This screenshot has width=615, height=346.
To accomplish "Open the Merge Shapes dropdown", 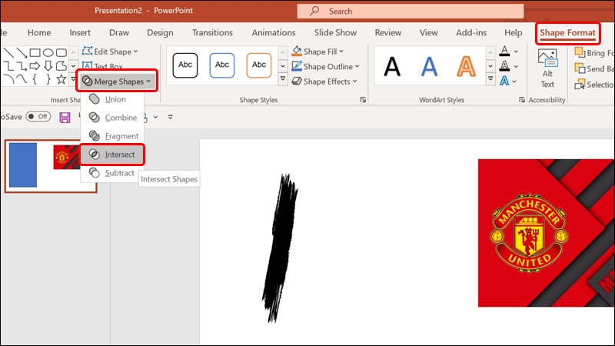I will point(117,82).
